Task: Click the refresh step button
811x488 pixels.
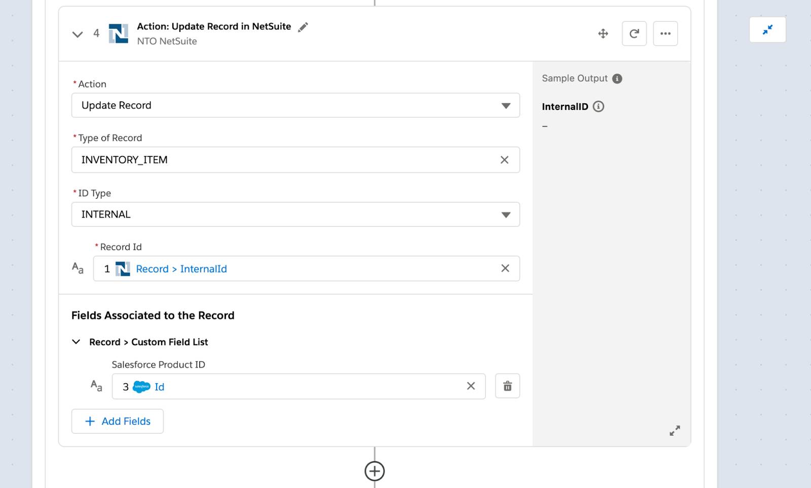Action: (x=634, y=34)
